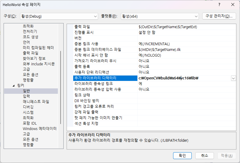The height and width of the screenshot is (163, 240).
Task: Click the 확인 button
Action: click(182, 156)
